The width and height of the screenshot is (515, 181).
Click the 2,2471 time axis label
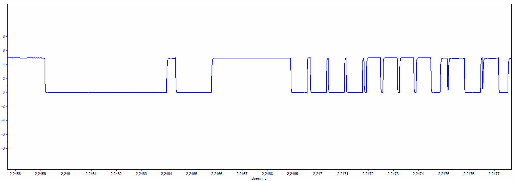tap(343, 174)
